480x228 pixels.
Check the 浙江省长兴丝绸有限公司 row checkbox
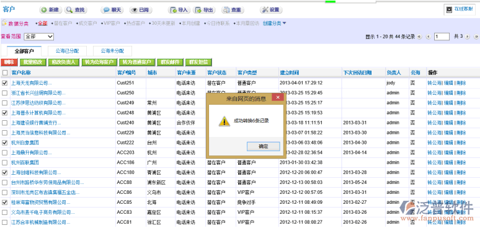coord(4,93)
